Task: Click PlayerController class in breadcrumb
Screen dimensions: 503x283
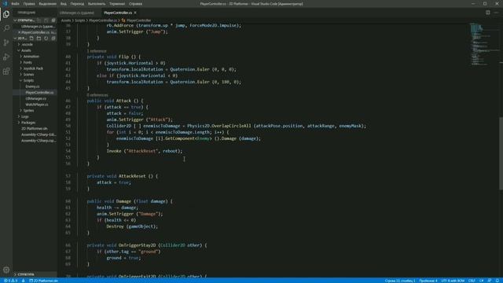Action: [138, 20]
